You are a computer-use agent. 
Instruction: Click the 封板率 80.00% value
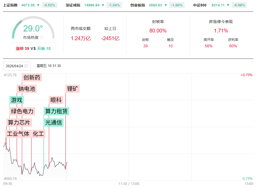pyautogui.click(x=158, y=31)
